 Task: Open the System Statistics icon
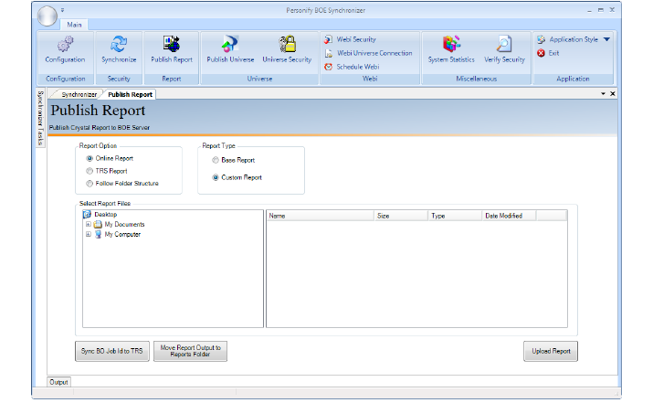tap(451, 45)
